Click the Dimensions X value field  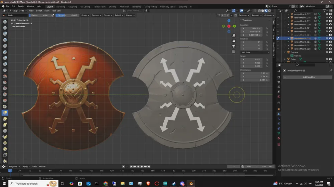255,73
